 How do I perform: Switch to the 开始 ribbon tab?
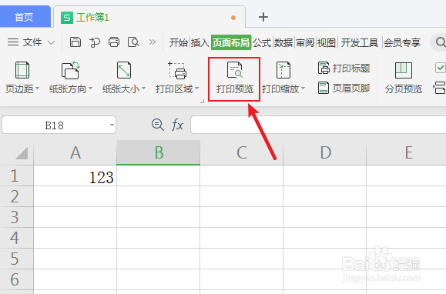click(179, 43)
